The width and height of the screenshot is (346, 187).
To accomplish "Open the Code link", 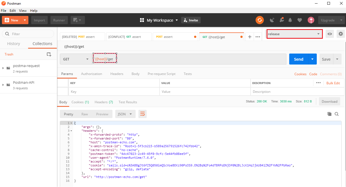I will tap(313, 74).
